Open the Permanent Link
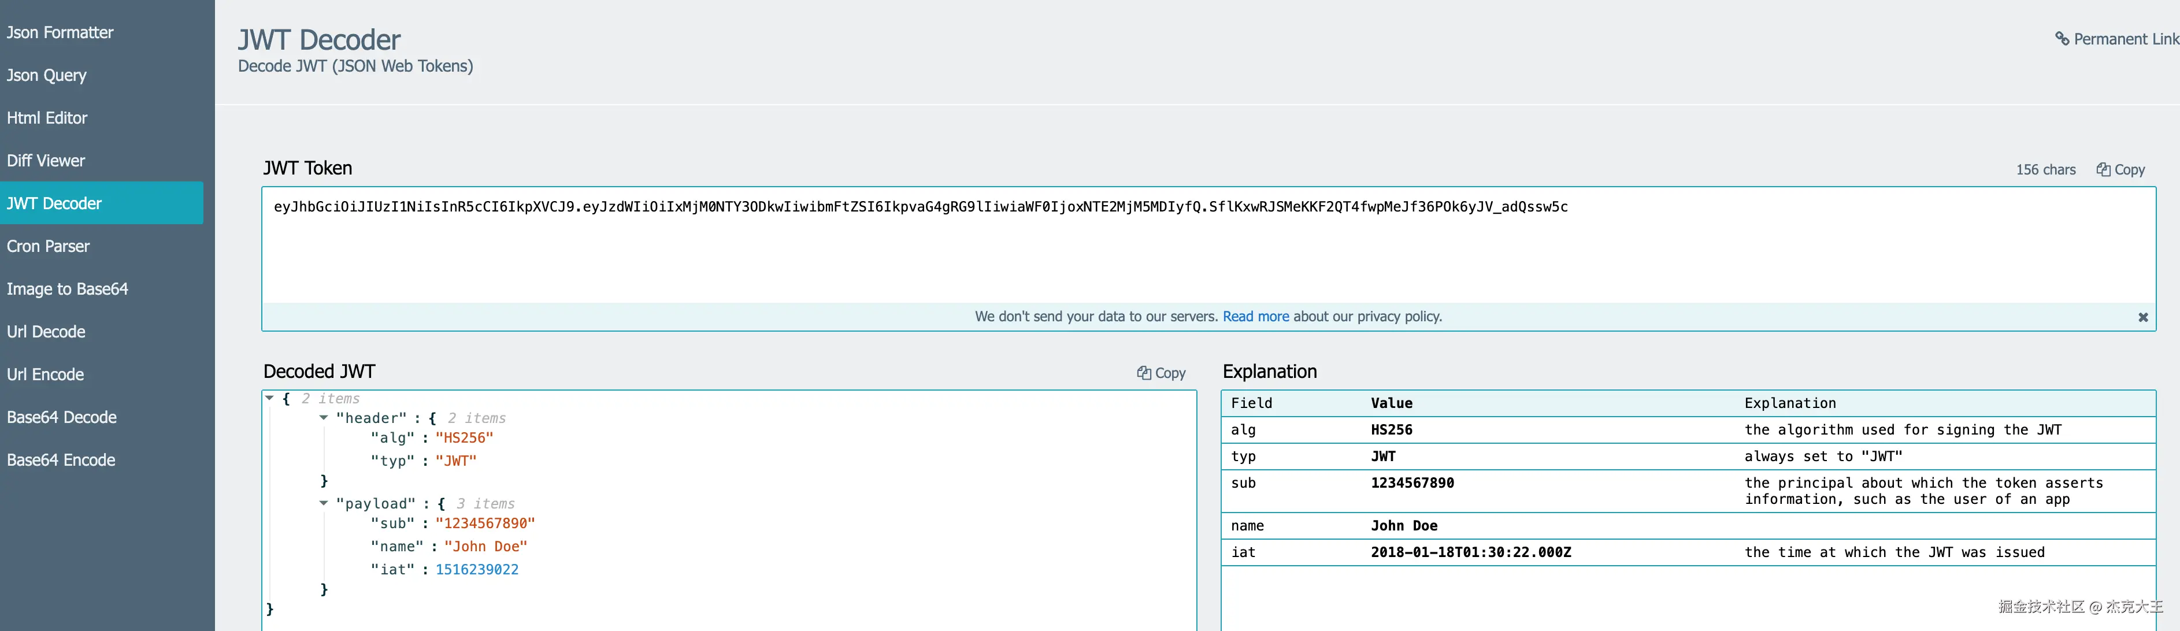2180x631 pixels. point(2116,39)
